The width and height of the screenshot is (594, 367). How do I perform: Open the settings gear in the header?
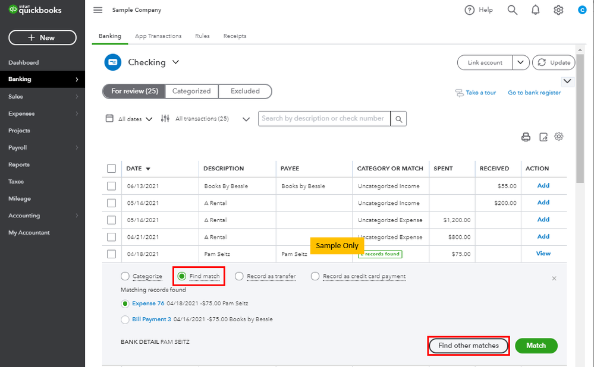[558, 10]
